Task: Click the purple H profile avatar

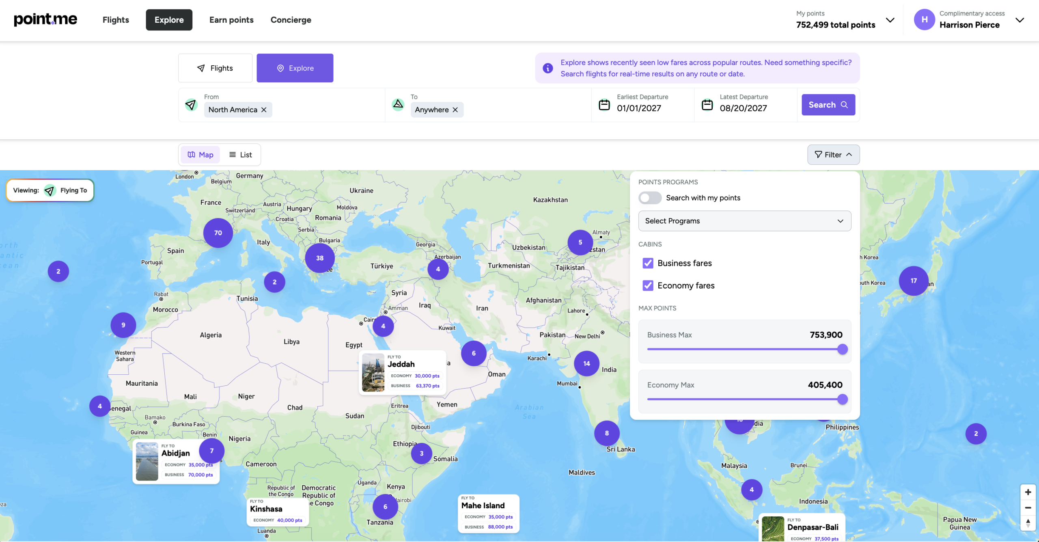Action: [x=924, y=19]
